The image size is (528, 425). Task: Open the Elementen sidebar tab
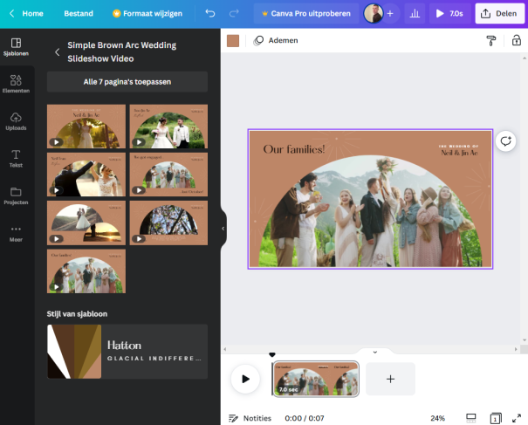(16, 84)
